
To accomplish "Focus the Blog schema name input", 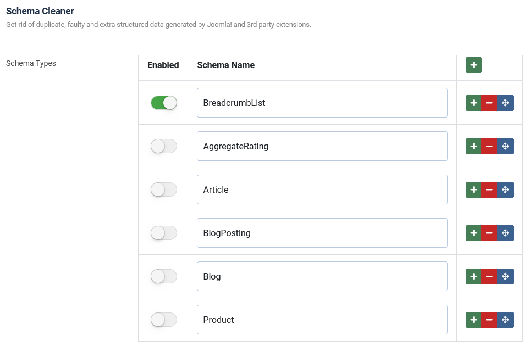I will coord(322,276).
